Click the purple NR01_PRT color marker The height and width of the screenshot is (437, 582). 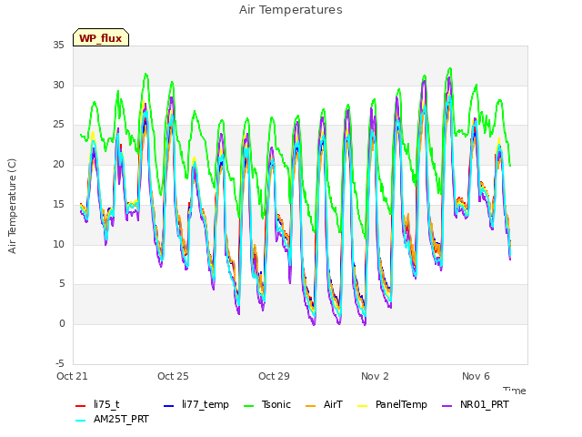click(447, 406)
